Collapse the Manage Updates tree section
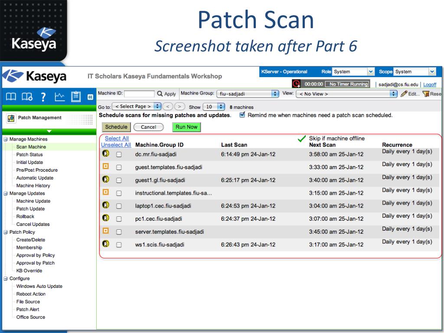 pyautogui.click(x=5, y=193)
